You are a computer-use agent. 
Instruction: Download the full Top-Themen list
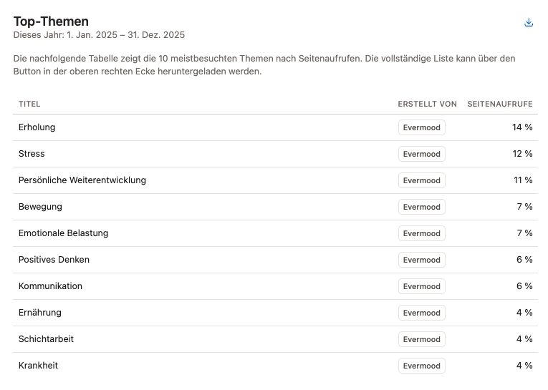pos(529,23)
